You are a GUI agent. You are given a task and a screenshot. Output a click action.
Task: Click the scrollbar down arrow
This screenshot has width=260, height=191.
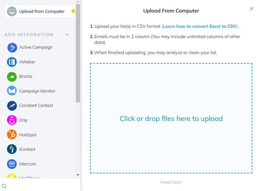tap(78, 175)
